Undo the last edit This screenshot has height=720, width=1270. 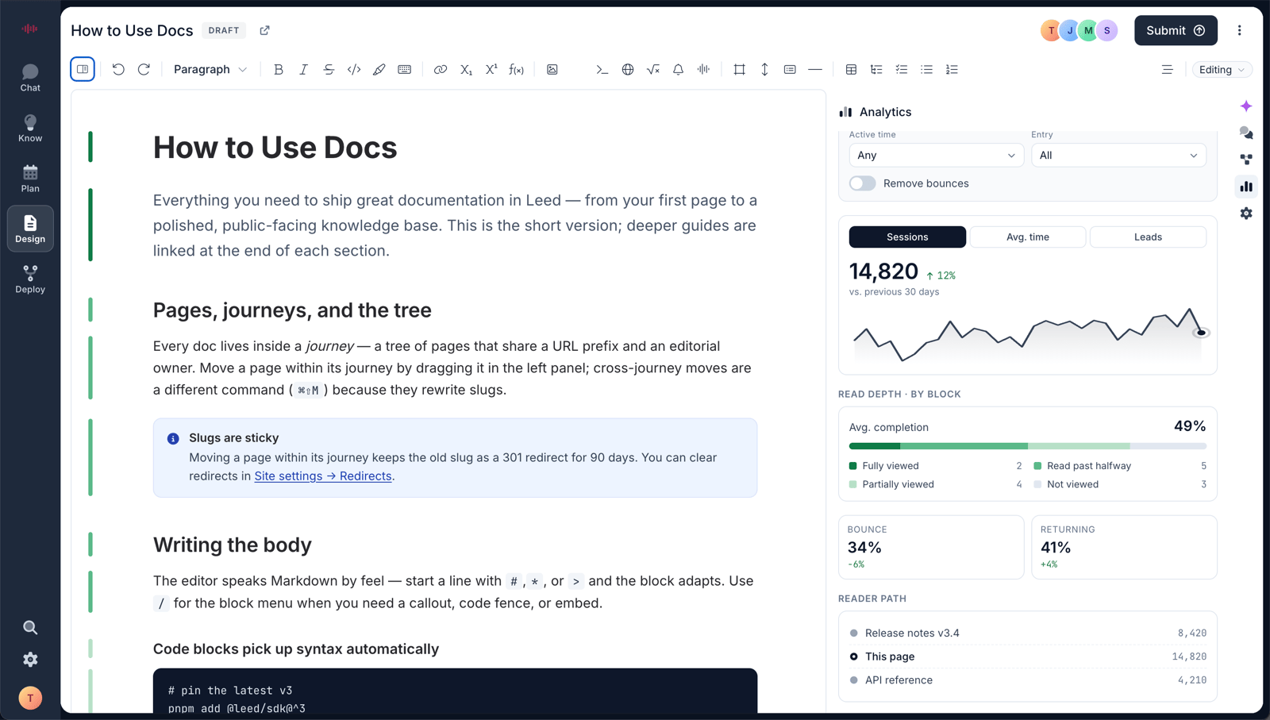pos(118,69)
